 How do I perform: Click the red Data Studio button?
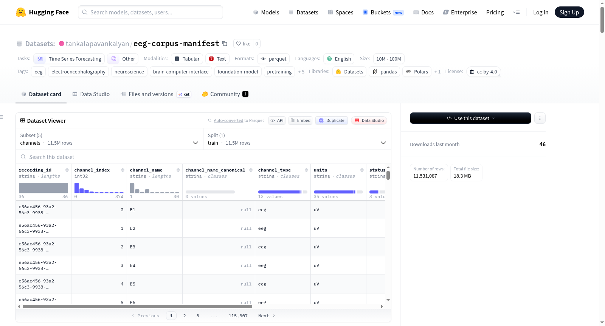(x=369, y=120)
